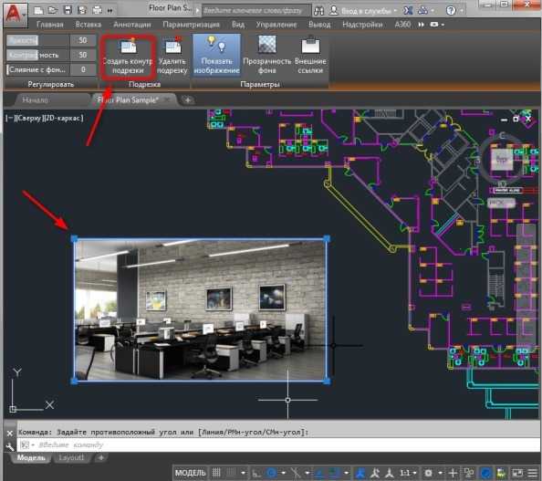Click the Brightness slider bar
The height and width of the screenshot is (481, 542).
tap(37, 40)
